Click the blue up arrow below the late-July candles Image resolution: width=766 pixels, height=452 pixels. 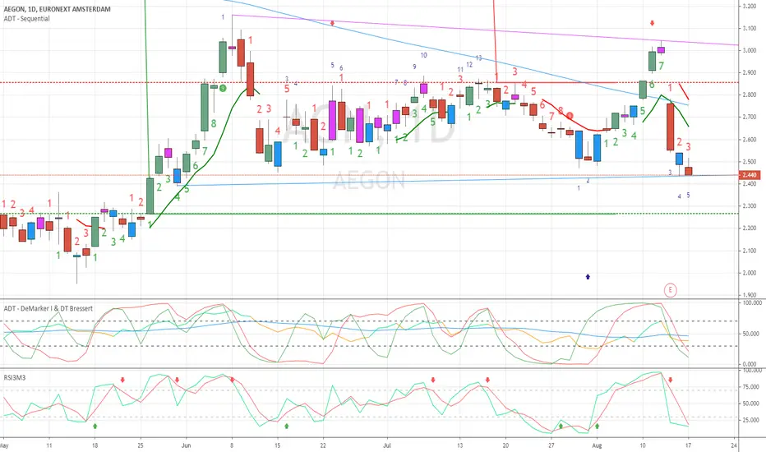(588, 277)
